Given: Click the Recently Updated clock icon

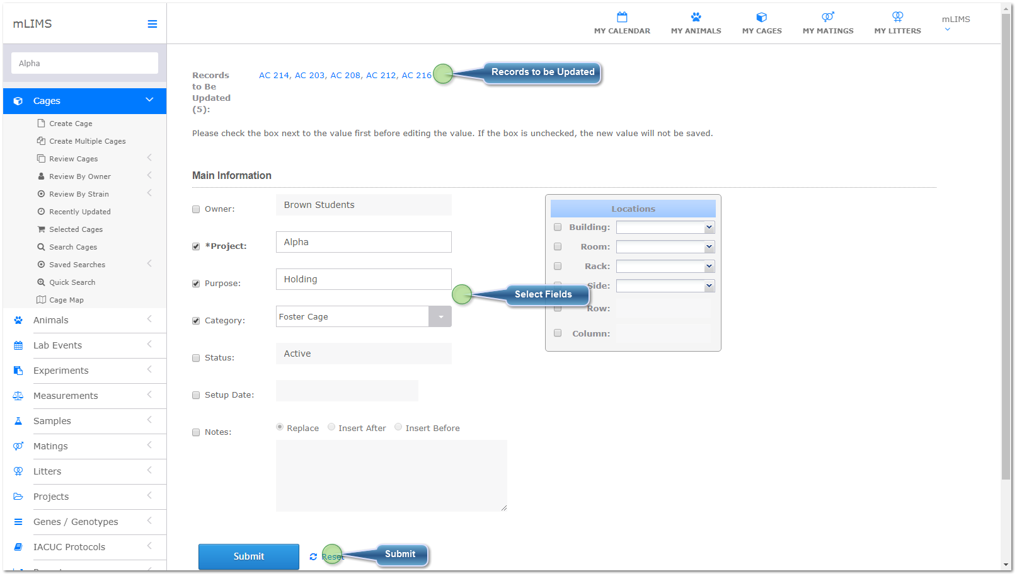Looking at the screenshot, I should tap(41, 212).
